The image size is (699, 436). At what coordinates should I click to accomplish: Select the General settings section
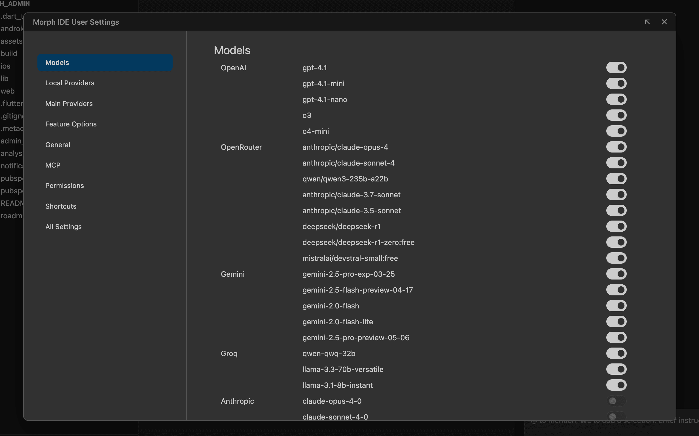click(105, 145)
